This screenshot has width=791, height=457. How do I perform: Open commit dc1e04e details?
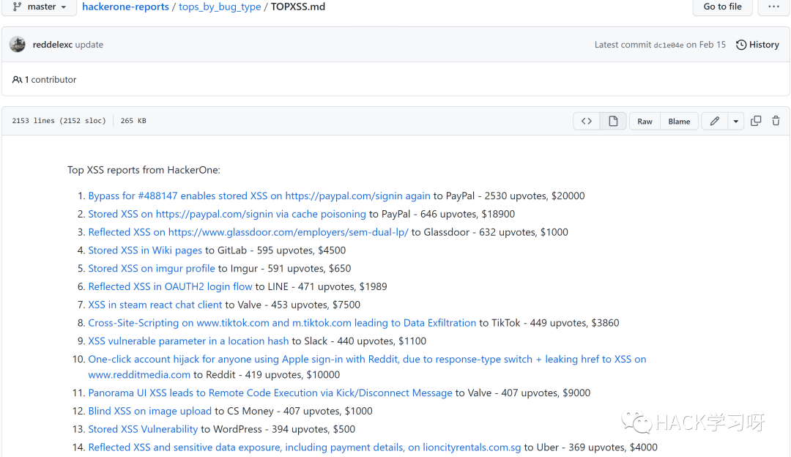pos(668,45)
